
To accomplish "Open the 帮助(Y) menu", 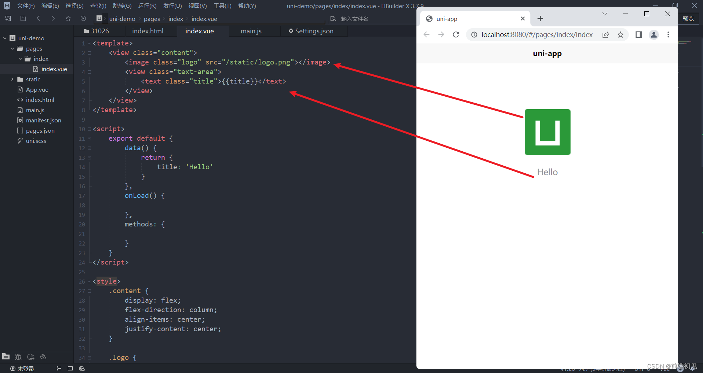I will coord(247,6).
